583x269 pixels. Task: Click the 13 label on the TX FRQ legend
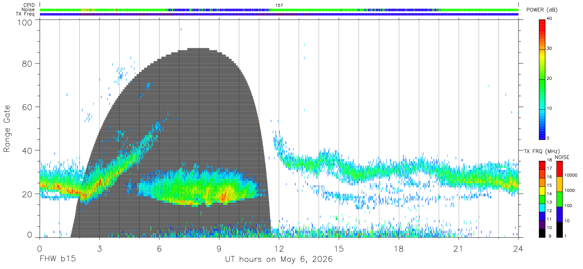click(549, 203)
